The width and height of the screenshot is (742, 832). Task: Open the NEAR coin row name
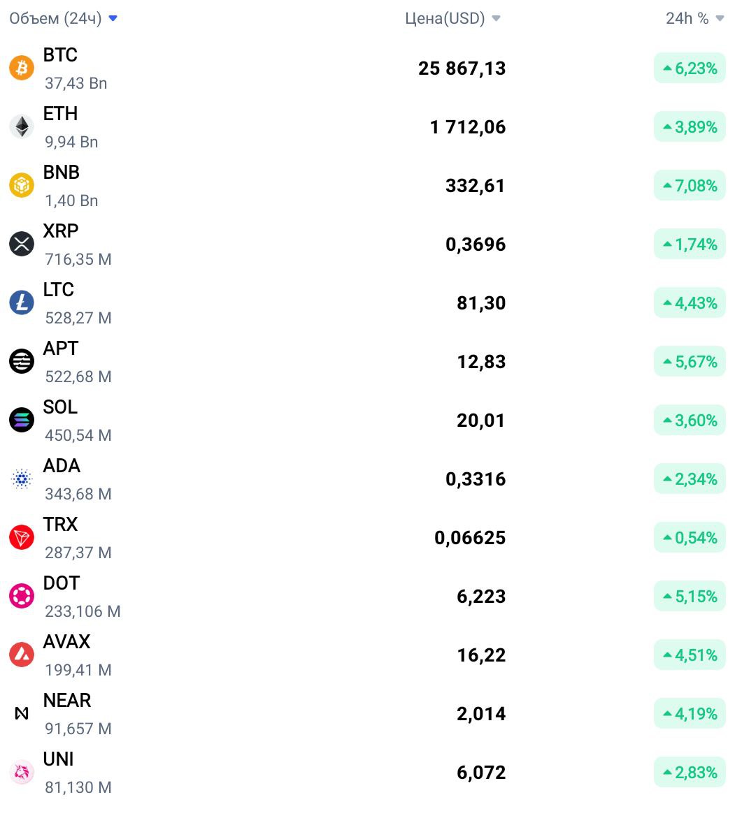67,701
